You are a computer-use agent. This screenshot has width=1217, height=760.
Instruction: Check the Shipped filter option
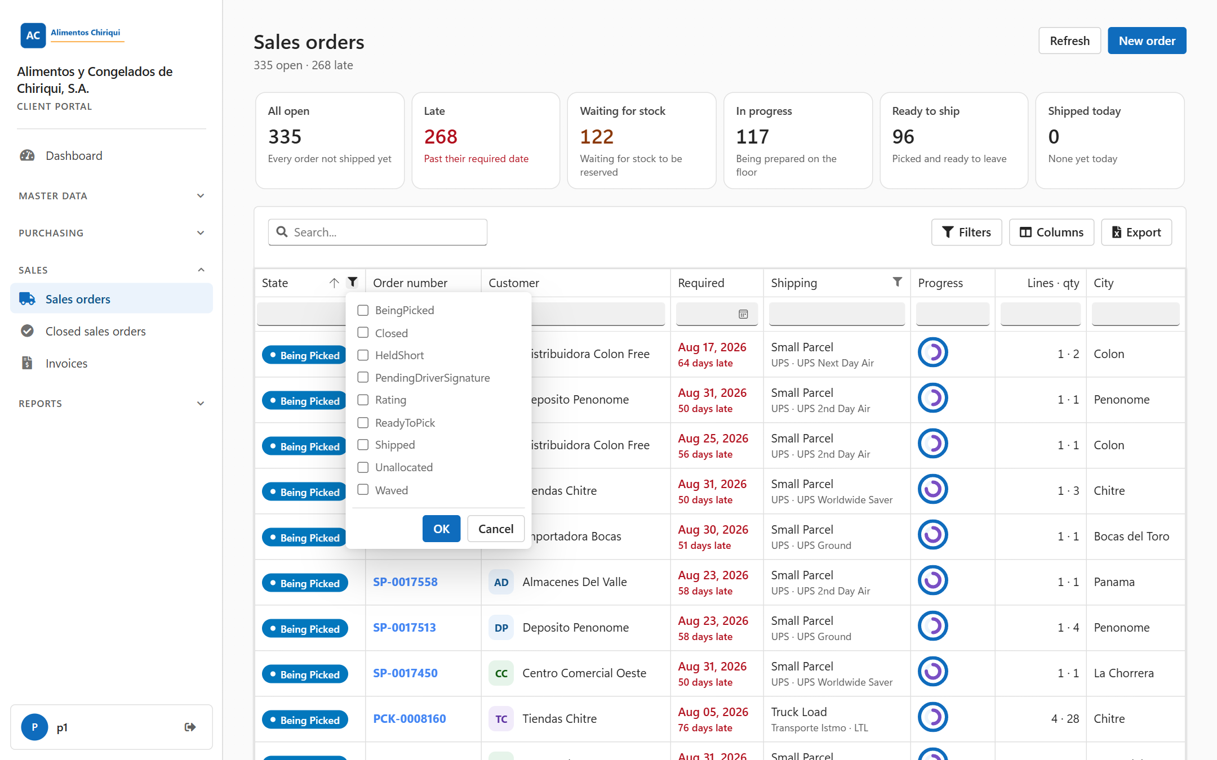pyautogui.click(x=363, y=445)
